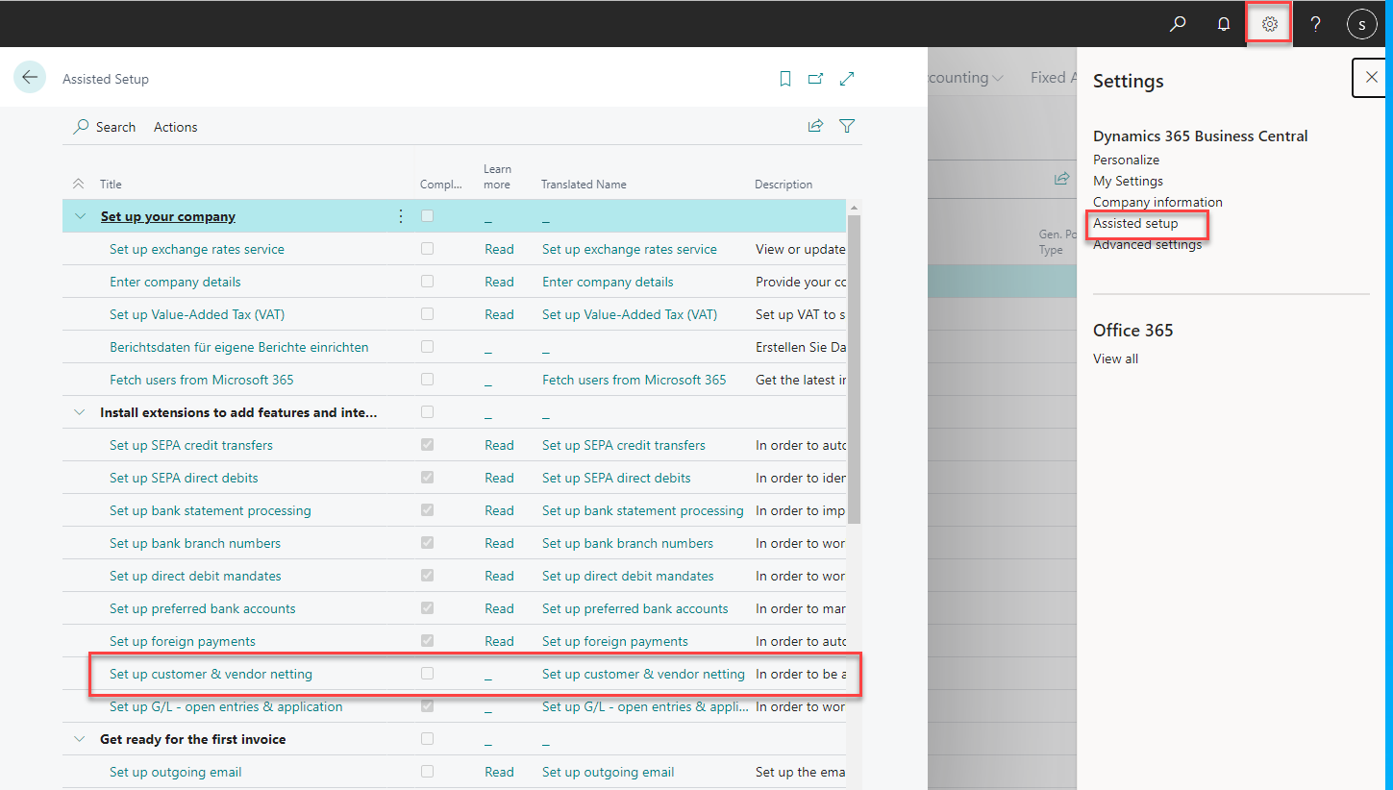The width and height of the screenshot is (1393, 790).
Task: Navigate back using the back arrow
Action: (x=29, y=77)
